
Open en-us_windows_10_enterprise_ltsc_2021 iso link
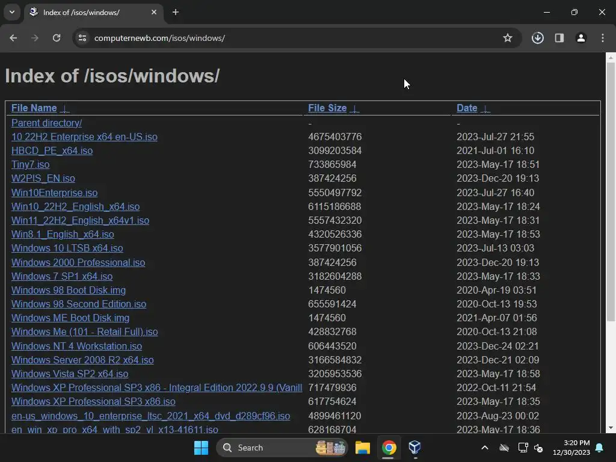[150, 416]
